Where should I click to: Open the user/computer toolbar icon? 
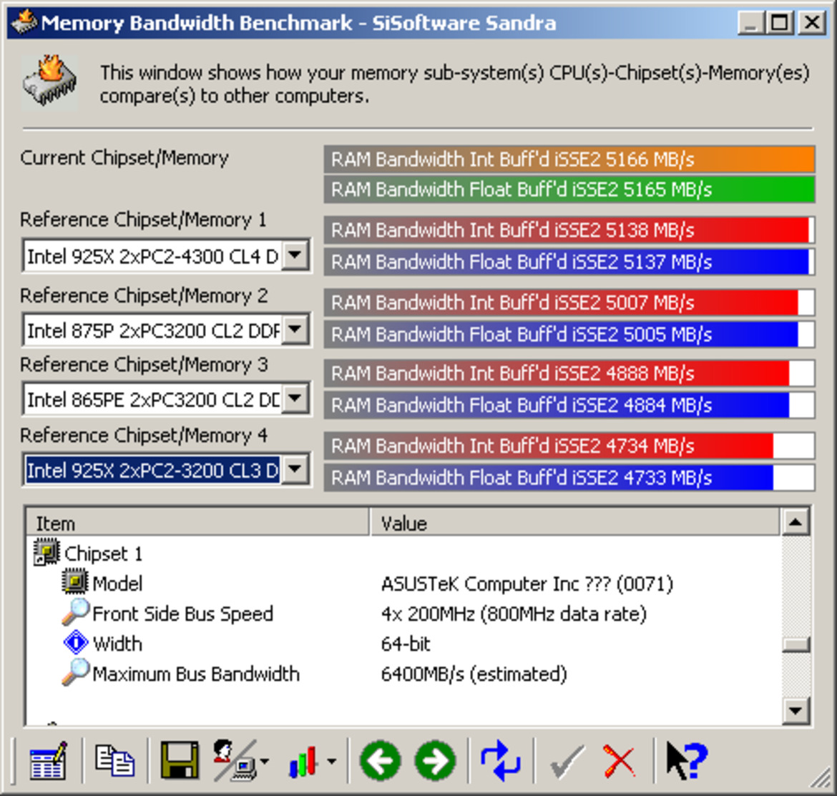coord(235,760)
